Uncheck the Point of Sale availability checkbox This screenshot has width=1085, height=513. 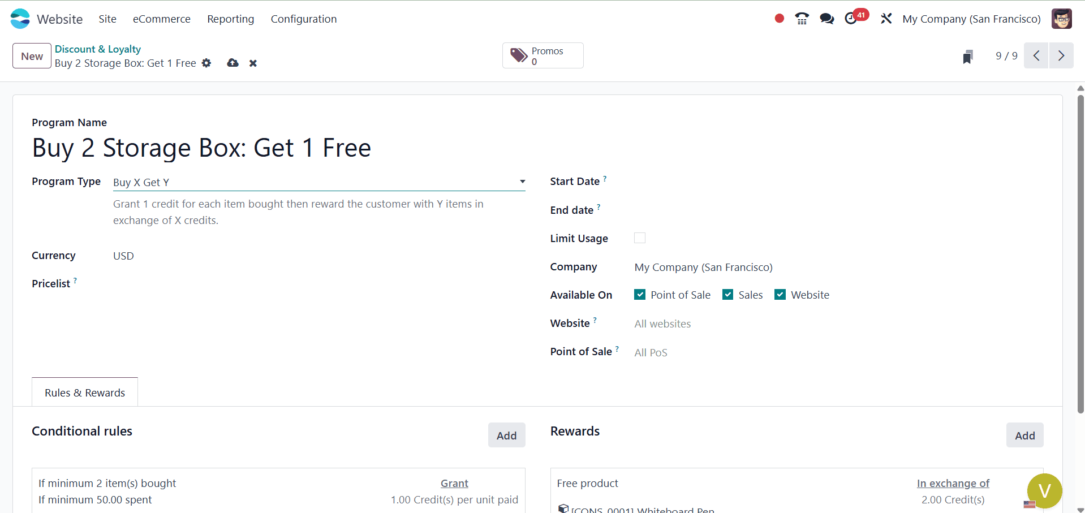point(640,294)
